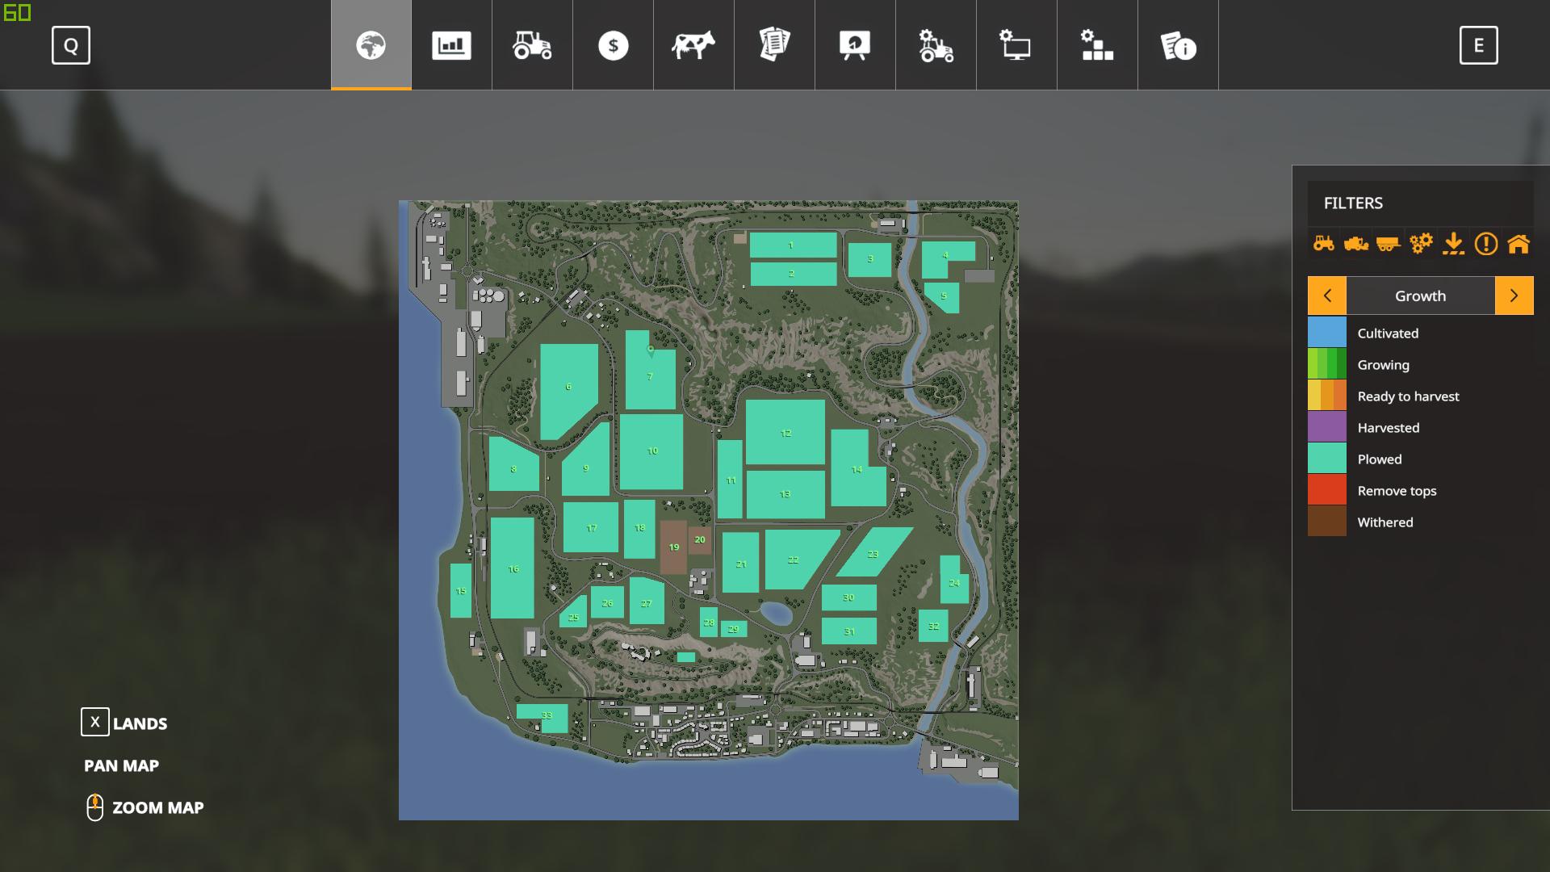Switch to previous filter with left arrow
1550x872 pixels.
click(x=1327, y=296)
